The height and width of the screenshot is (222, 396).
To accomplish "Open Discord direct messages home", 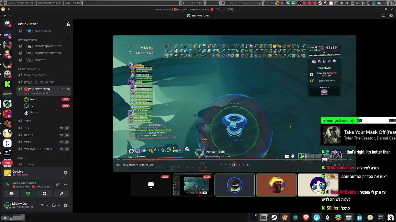I will (7, 23).
